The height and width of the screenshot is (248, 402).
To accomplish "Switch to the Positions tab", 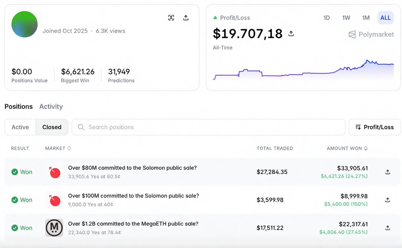I will click(x=19, y=106).
